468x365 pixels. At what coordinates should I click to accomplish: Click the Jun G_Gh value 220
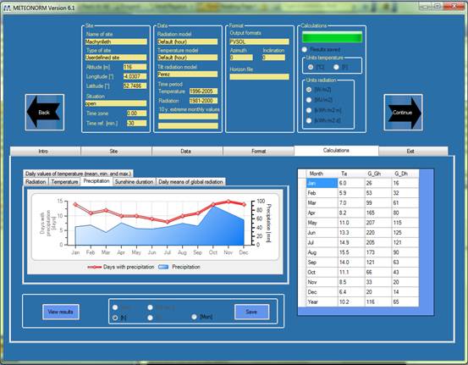coord(377,233)
